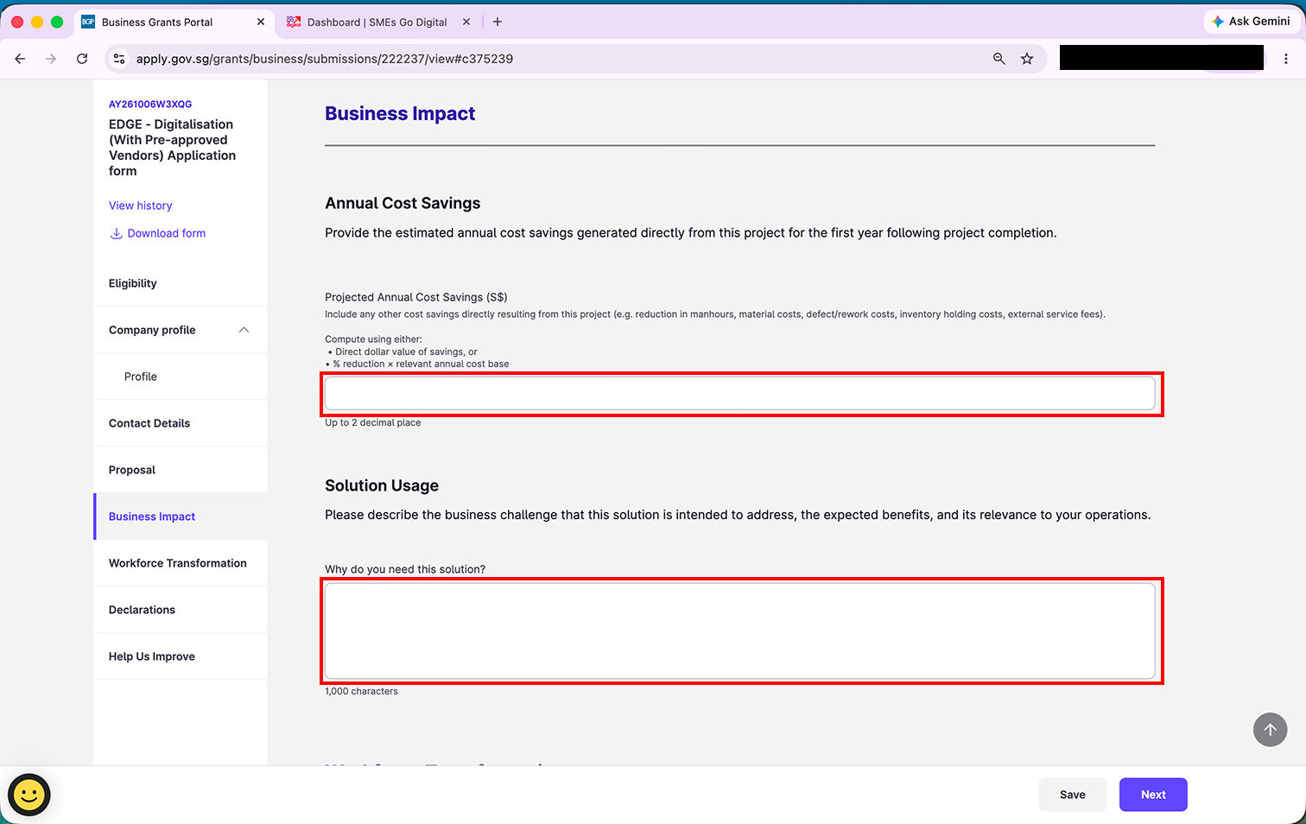The width and height of the screenshot is (1306, 824).
Task: Open Workforce Transformation section
Action: [x=181, y=563]
